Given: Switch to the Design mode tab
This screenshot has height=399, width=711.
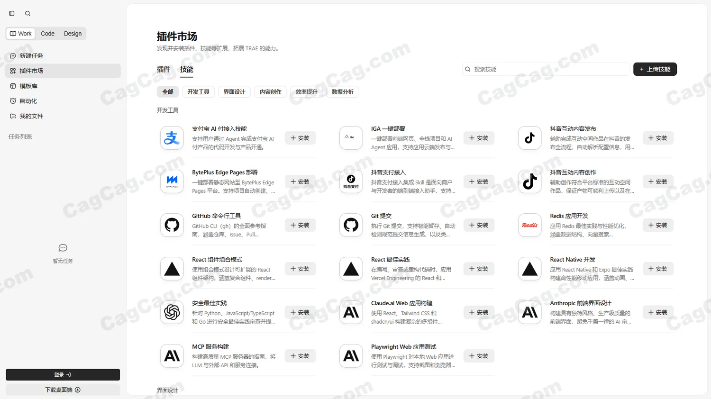Looking at the screenshot, I should point(73,34).
